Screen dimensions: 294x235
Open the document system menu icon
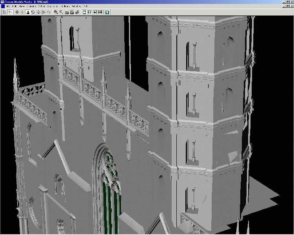click(3, 6)
